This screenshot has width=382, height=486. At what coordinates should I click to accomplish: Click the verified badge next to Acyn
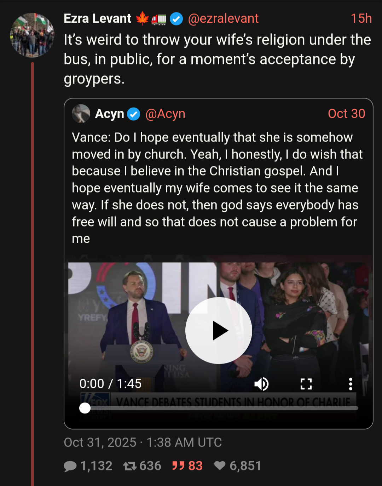pyautogui.click(x=134, y=114)
